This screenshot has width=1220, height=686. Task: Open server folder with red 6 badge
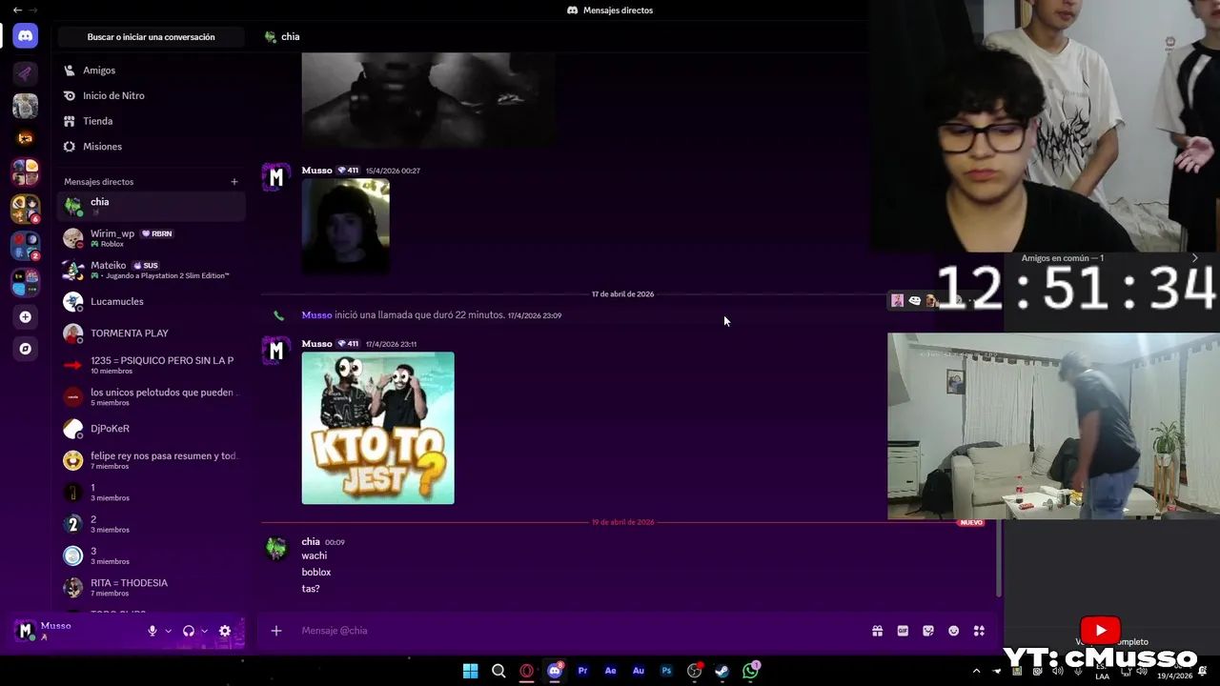tap(26, 209)
